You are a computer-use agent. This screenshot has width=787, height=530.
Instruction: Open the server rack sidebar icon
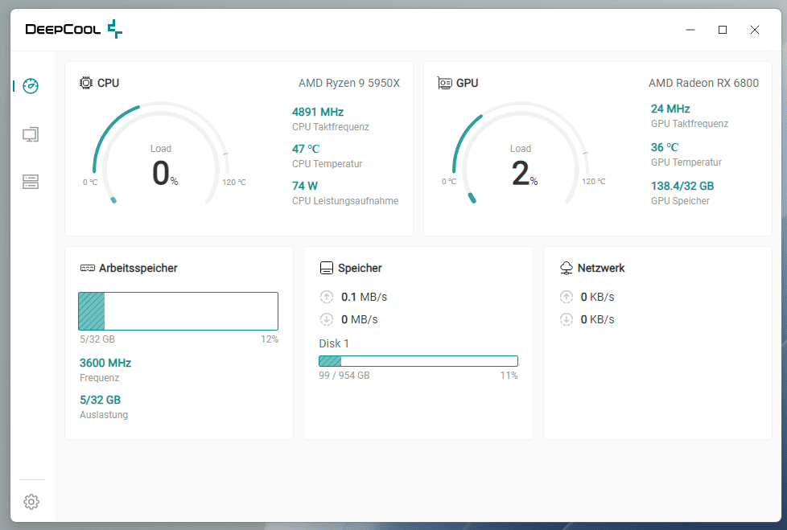(x=31, y=182)
